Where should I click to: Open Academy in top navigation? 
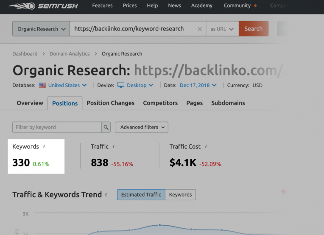(202, 6)
